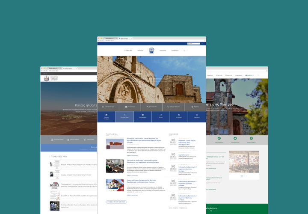The width and height of the screenshot is (308, 214).
Task: Open the calendar-icon quick link in left window
Action: click(x=57, y=140)
